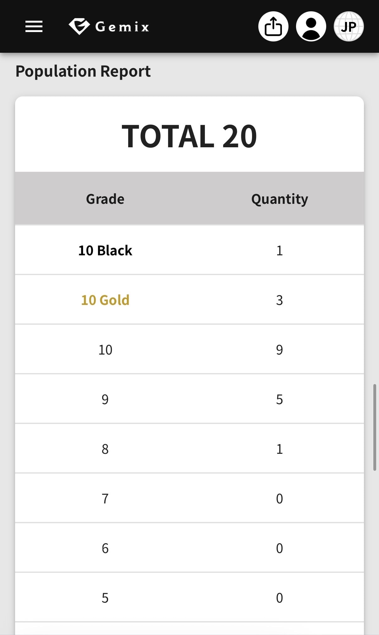Open the user profile icon

pyautogui.click(x=311, y=26)
